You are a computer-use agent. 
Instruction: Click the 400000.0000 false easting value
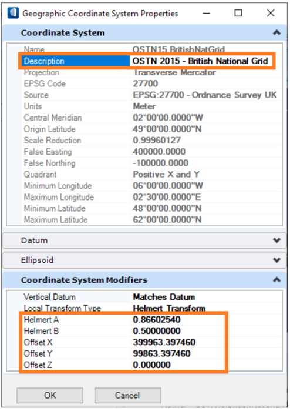159,152
